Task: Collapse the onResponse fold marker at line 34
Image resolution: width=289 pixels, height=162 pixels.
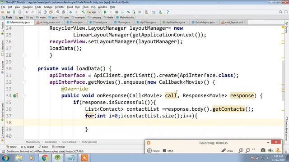Action: point(24,95)
